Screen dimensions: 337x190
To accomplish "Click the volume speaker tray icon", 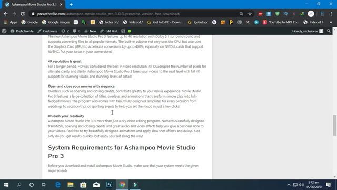I will [x=302, y=185].
